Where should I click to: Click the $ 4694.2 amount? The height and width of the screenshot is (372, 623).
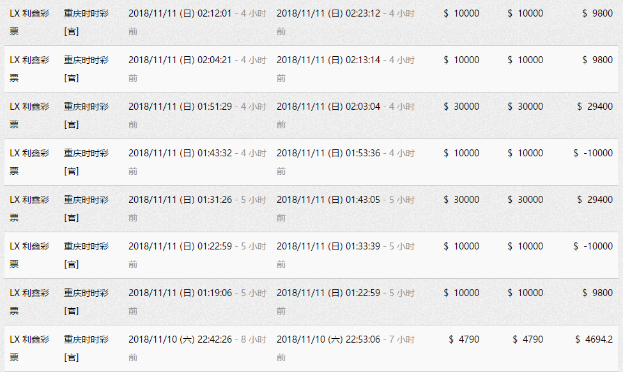(x=594, y=339)
